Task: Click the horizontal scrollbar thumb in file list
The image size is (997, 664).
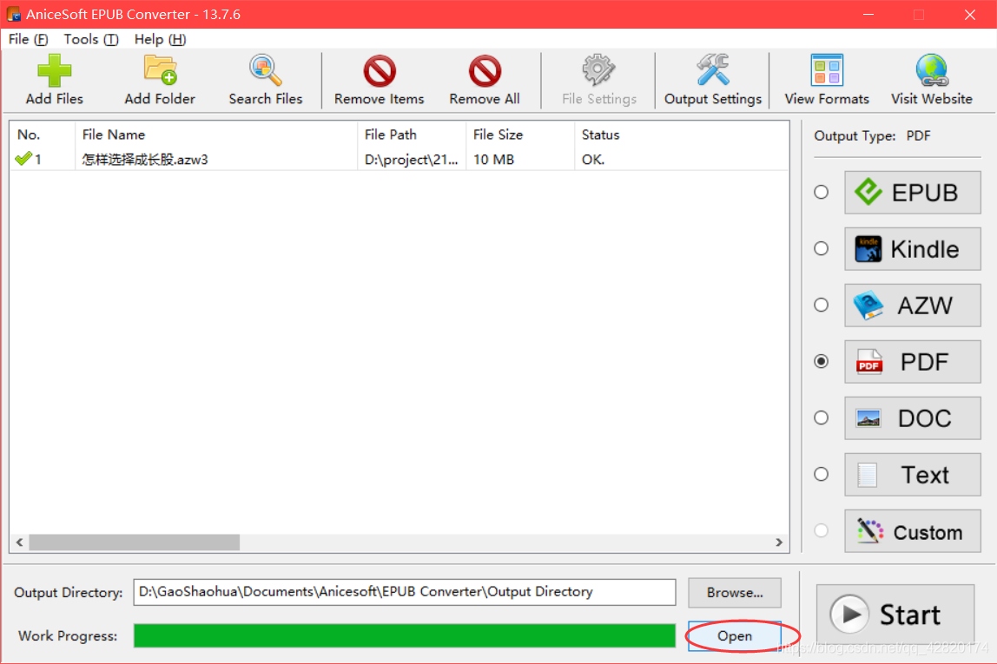Action: tap(134, 542)
